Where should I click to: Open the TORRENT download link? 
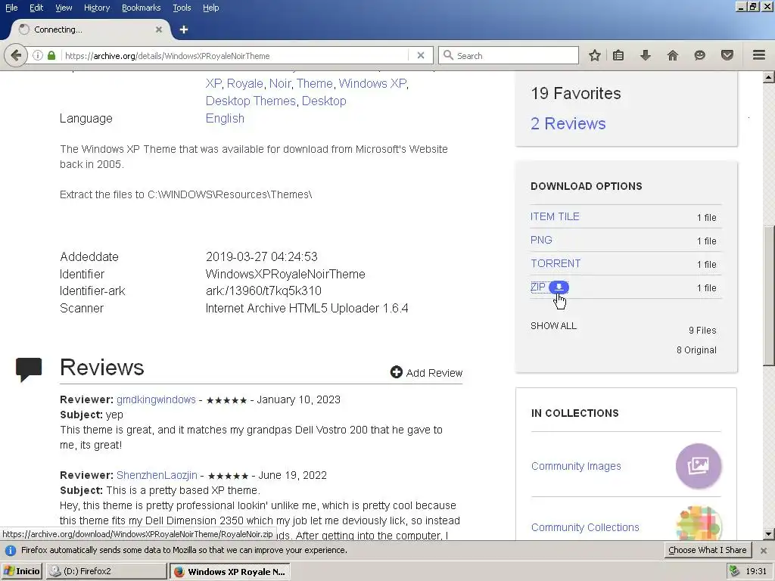tap(556, 263)
